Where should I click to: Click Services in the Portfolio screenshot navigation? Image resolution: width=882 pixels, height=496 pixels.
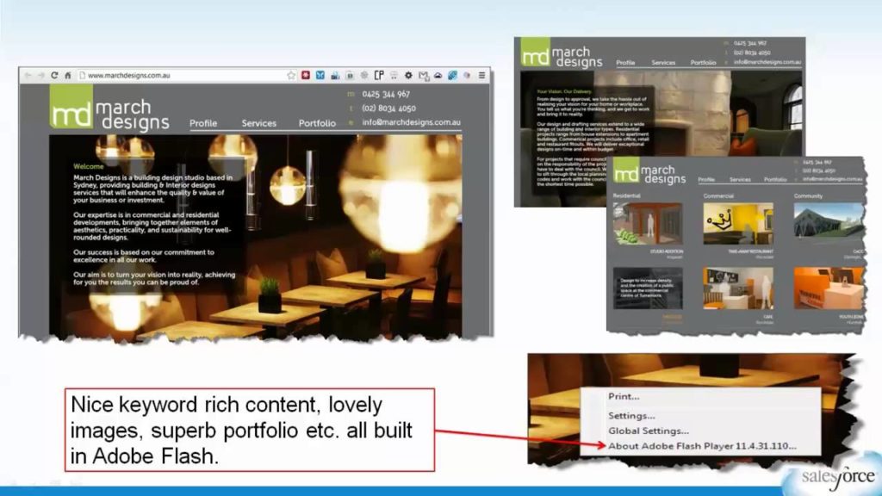tap(740, 179)
